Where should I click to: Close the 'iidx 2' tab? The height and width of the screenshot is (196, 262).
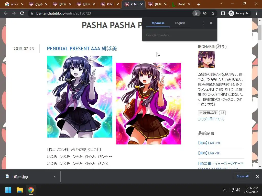tap(22, 4)
